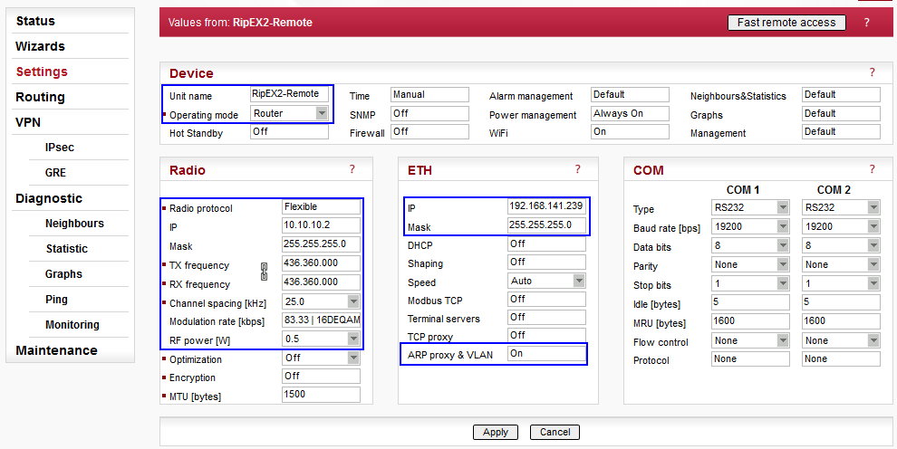Open the Power management field
Screen dimensions: 897x449
[x=630, y=113]
